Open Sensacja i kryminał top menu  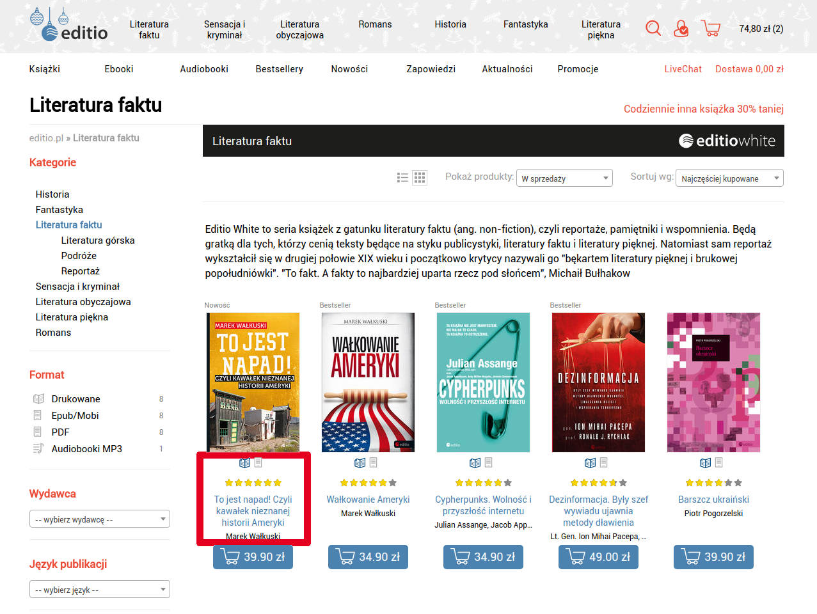225,29
